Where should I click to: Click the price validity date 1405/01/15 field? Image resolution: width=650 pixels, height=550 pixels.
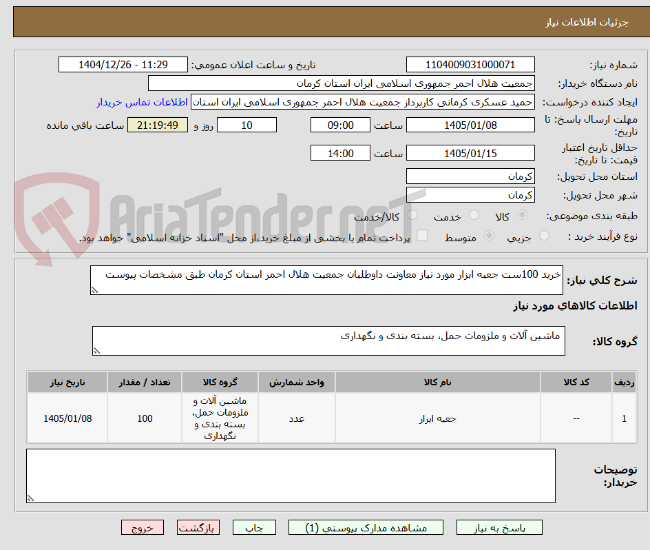(x=470, y=153)
